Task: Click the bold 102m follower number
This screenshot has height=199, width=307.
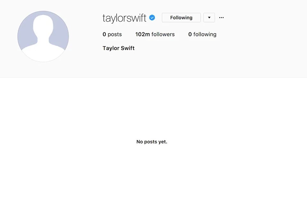Action: point(143,34)
